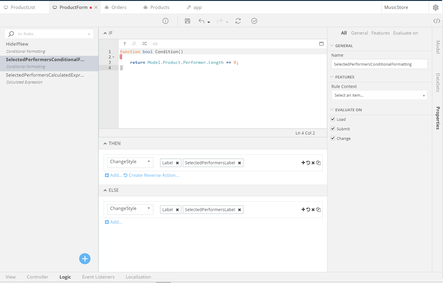Click the settings gear icon
443x283 pixels.
click(x=436, y=7)
